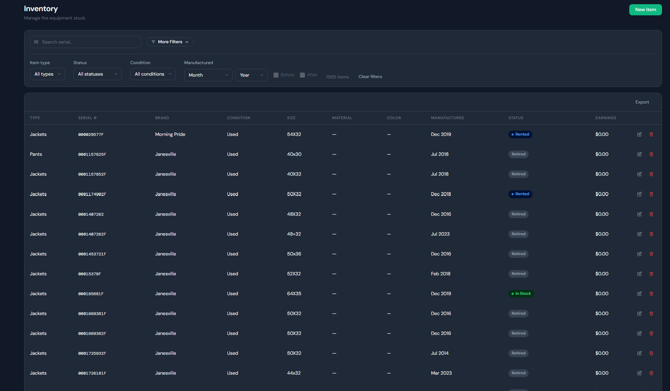Delete item with serial 0001453721F
The height and width of the screenshot is (391, 670).
click(x=651, y=254)
